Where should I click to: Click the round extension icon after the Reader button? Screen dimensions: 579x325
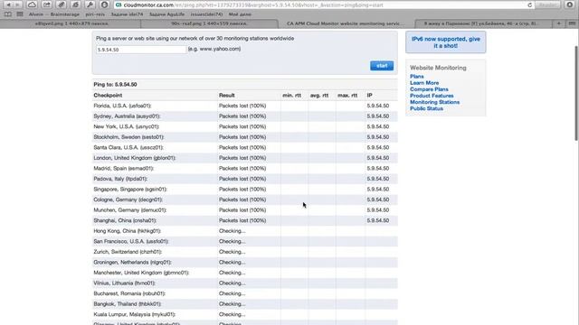[569, 5]
